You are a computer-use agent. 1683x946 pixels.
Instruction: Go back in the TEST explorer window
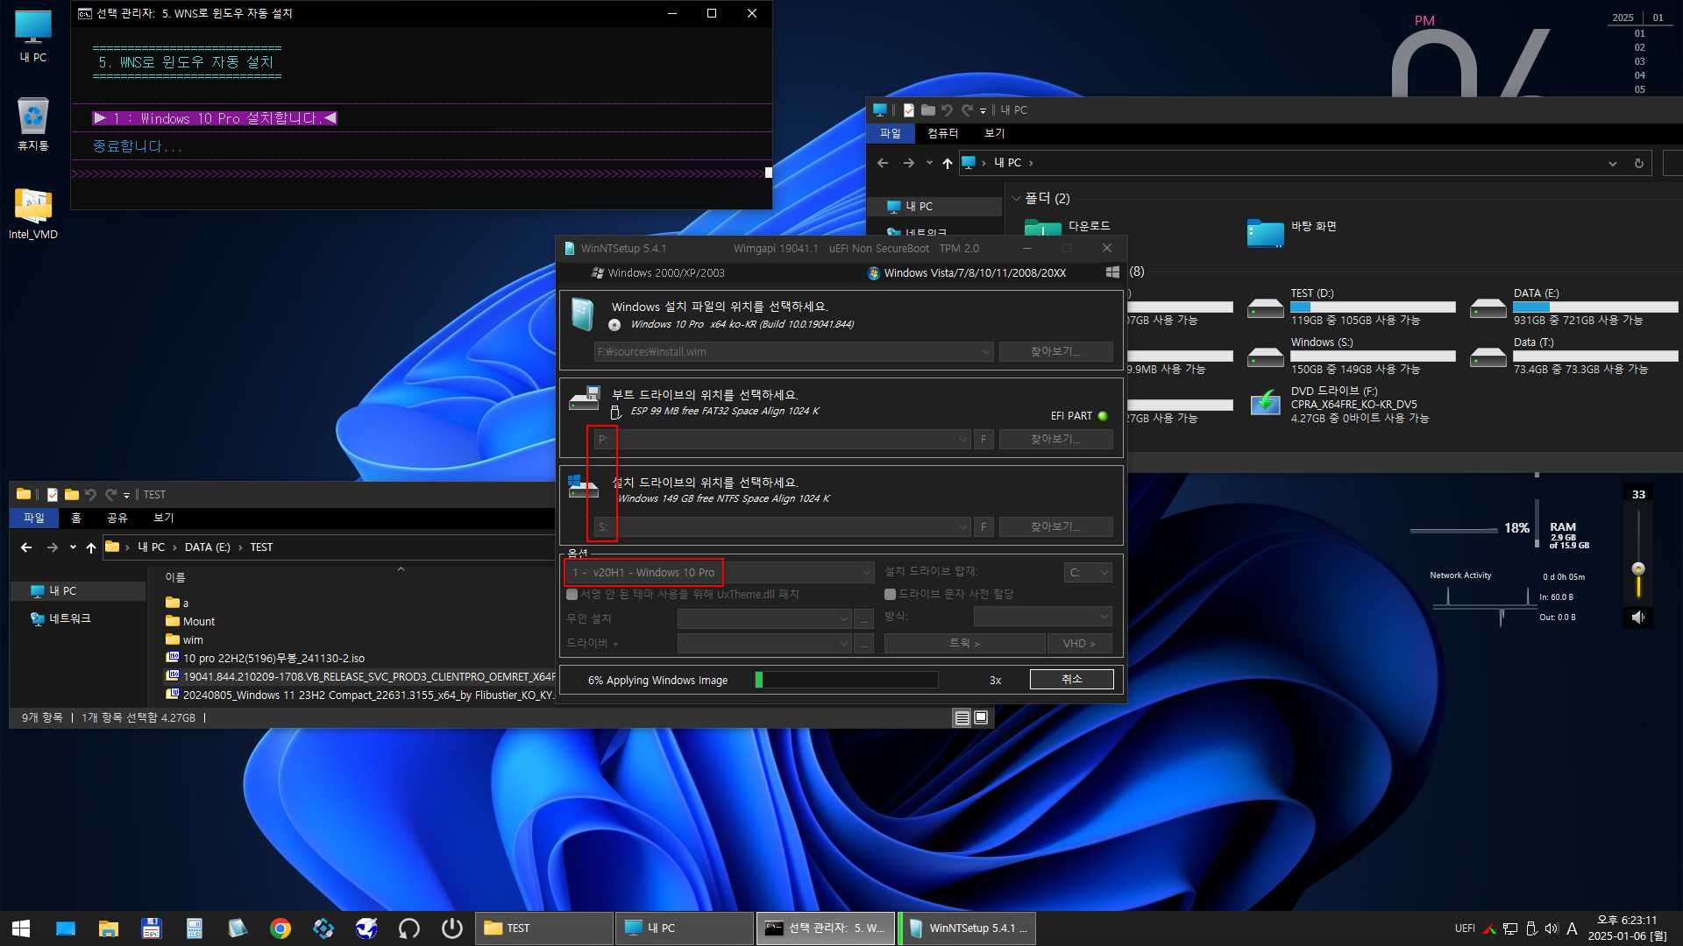[x=26, y=547]
